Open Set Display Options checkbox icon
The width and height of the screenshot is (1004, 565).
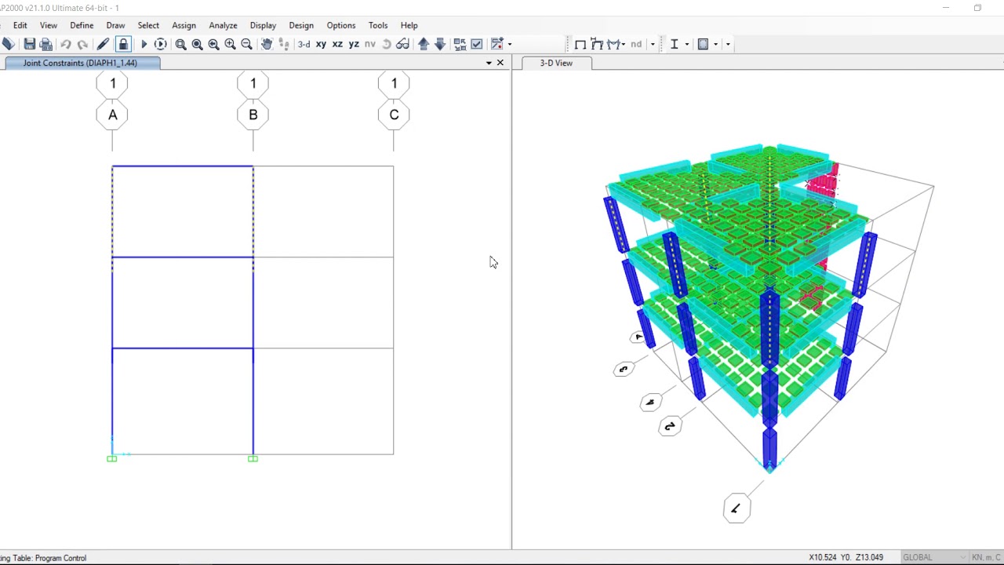tap(476, 44)
